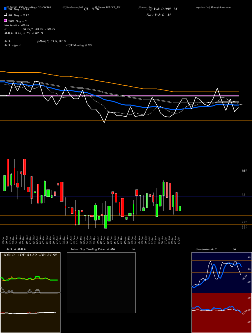Click the 'Day Vol: 0 M' label
This screenshot has height=333, width=252.
pyautogui.click(x=158, y=15)
